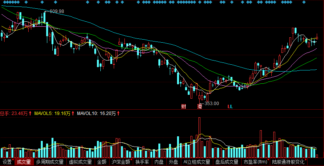Select the 金额 indicator tab
This screenshot has width=324, height=166.
102,162
